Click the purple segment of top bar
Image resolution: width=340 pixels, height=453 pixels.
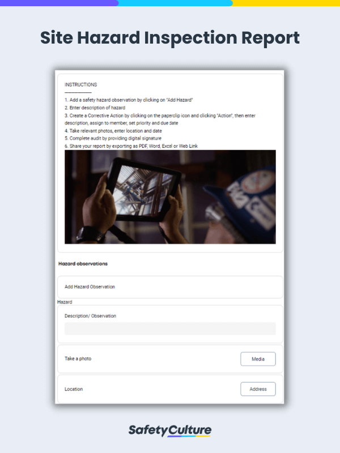tap(59, 3)
